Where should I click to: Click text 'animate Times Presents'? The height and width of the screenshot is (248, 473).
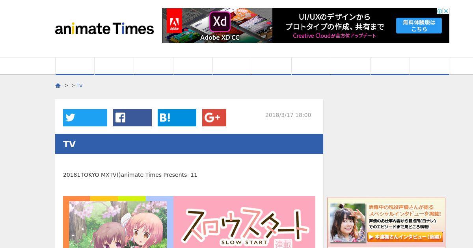click(154, 175)
